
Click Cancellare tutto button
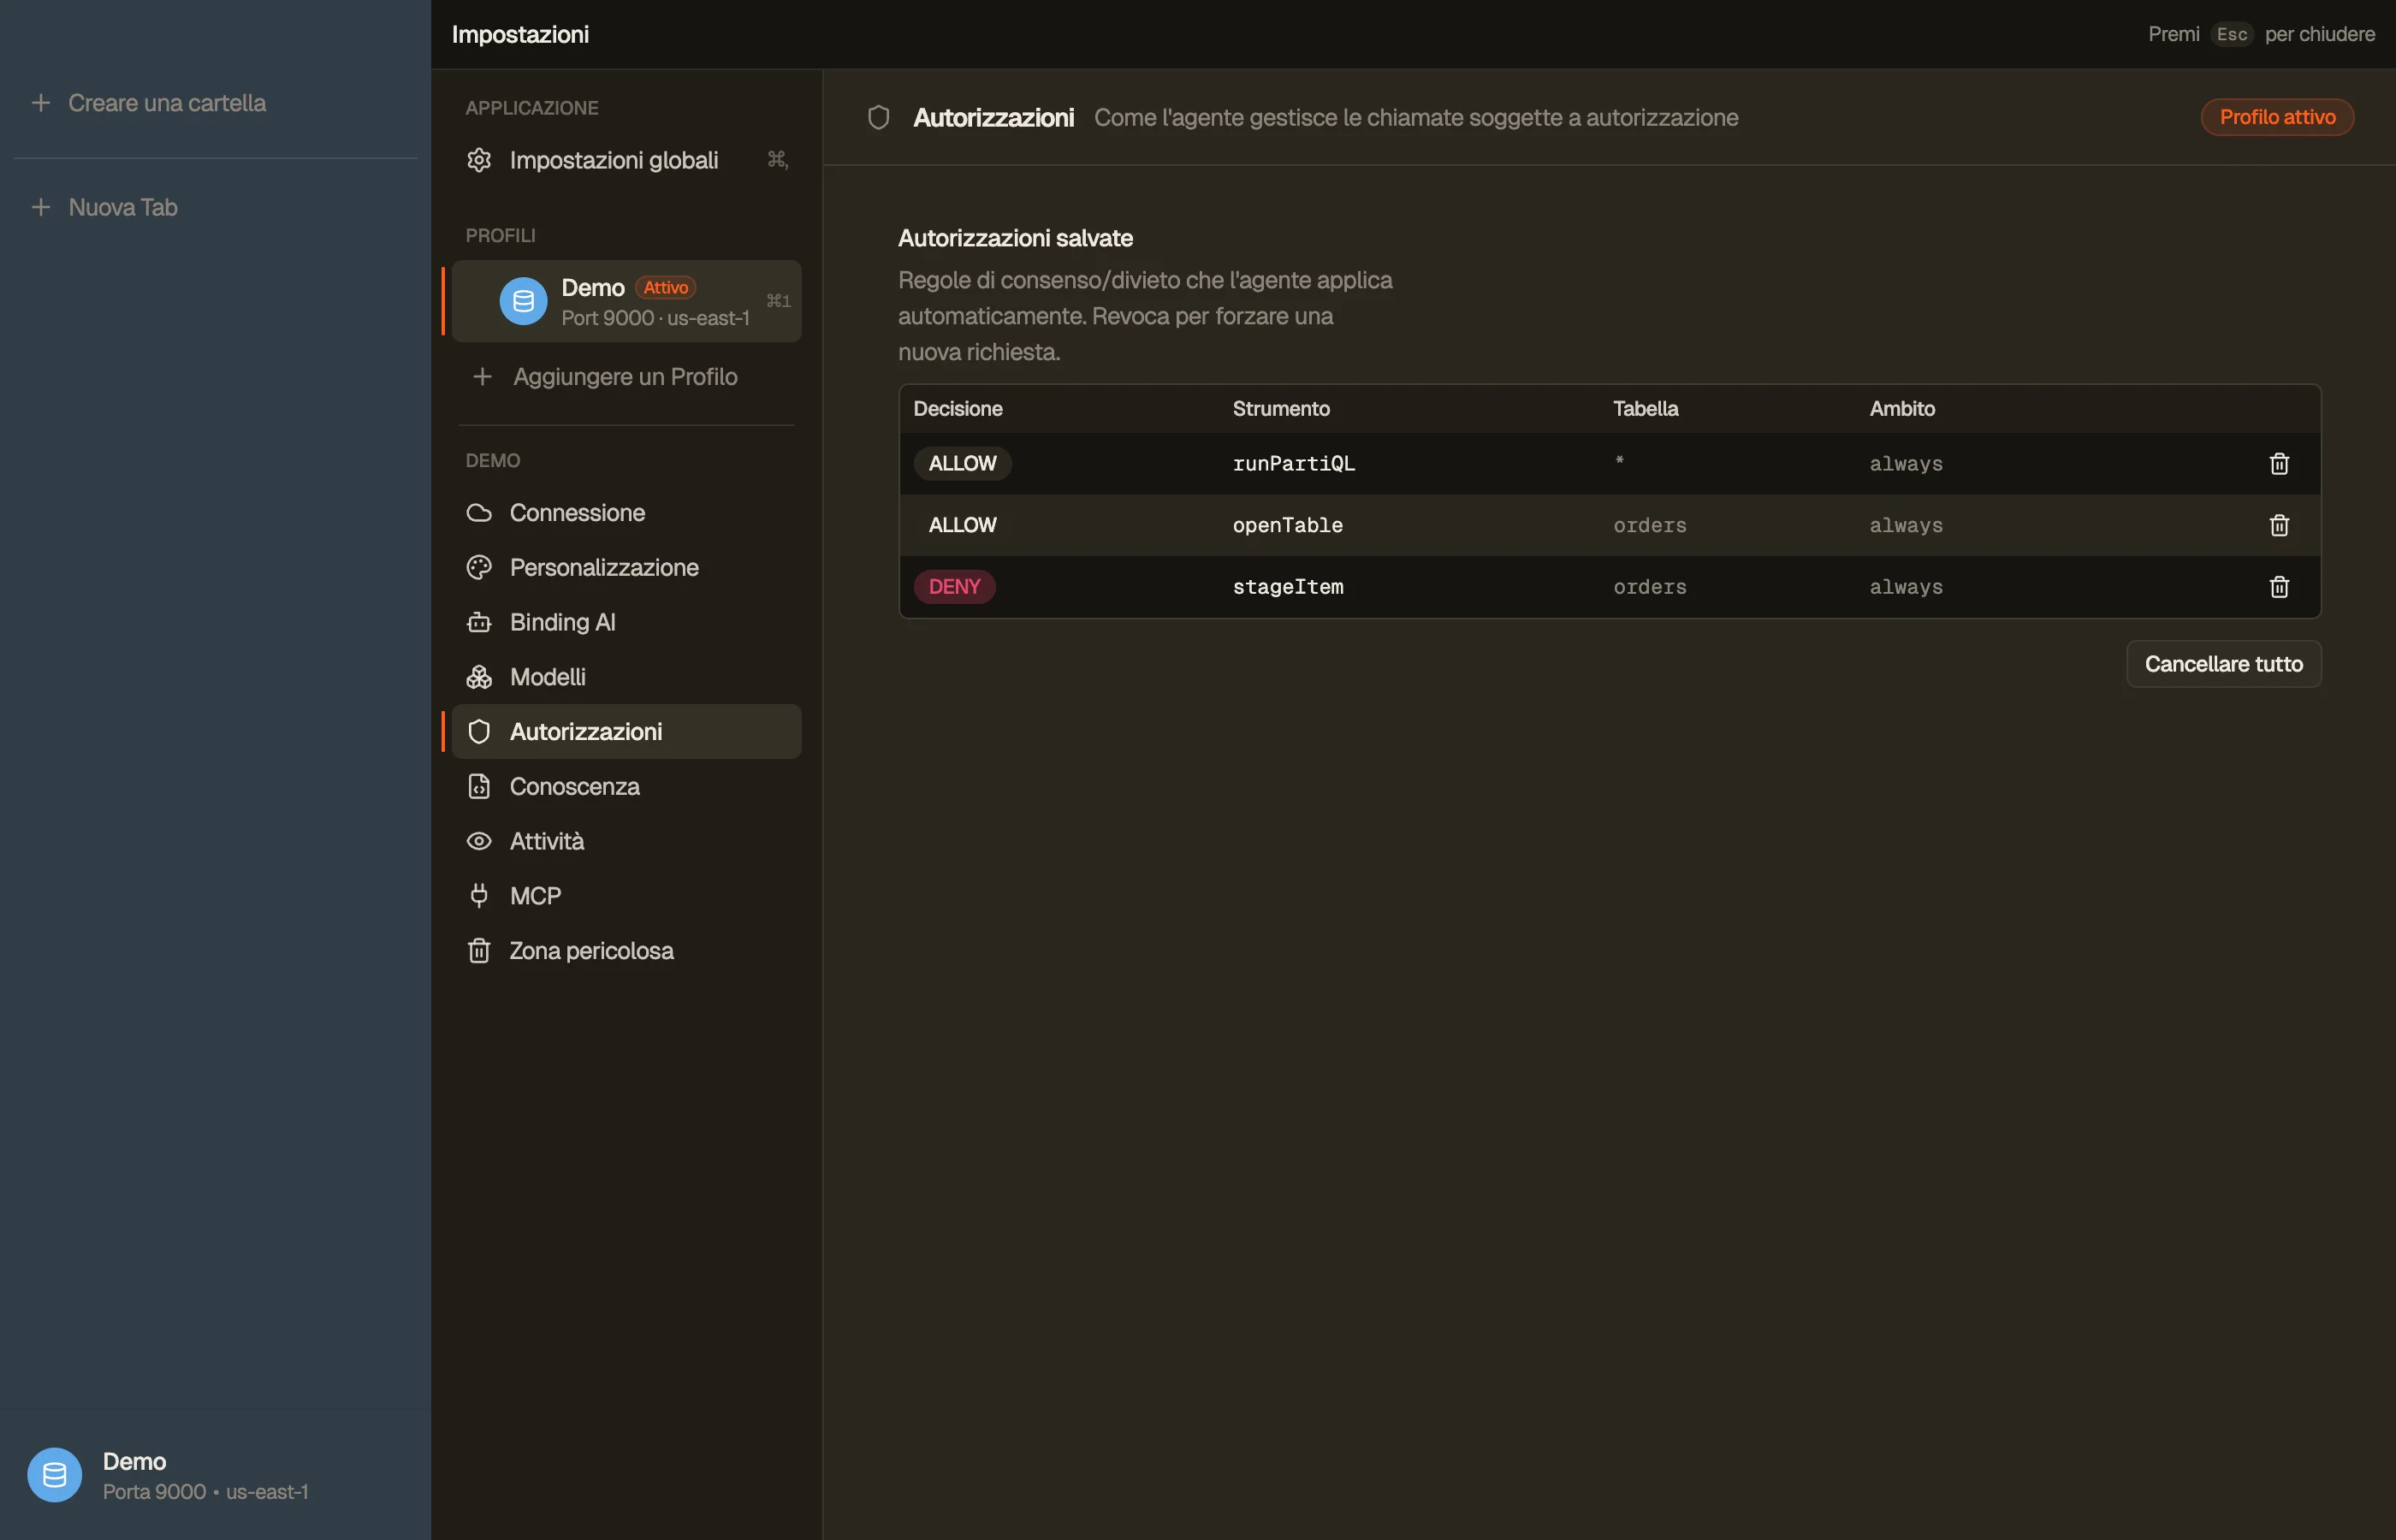click(x=2223, y=664)
